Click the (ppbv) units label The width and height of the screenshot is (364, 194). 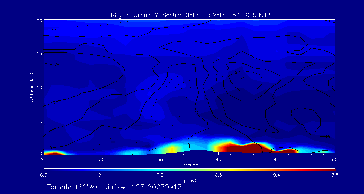point(189,181)
